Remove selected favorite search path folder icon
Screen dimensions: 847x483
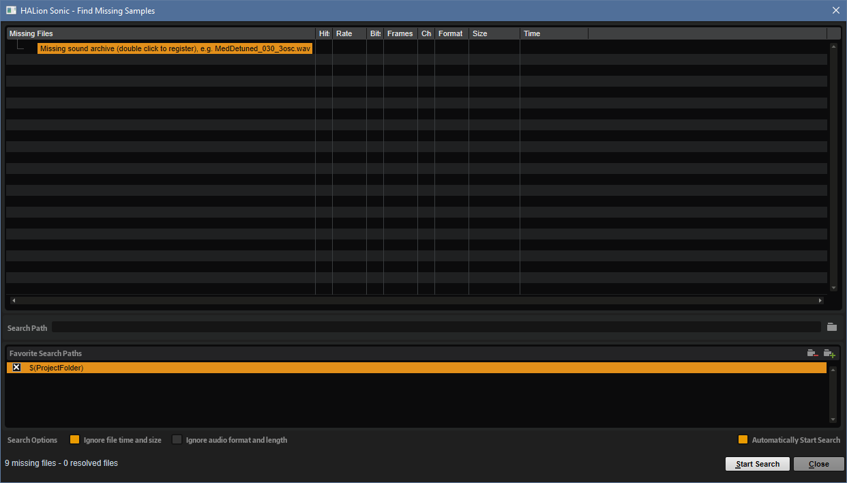click(x=812, y=353)
